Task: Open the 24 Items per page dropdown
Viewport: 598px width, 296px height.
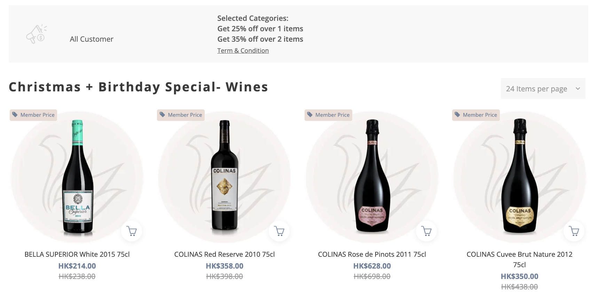Action: pos(543,89)
